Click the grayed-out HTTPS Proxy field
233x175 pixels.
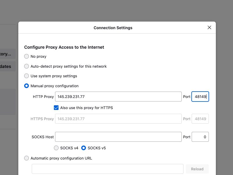point(118,119)
